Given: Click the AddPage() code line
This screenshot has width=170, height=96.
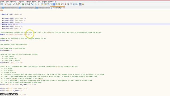Looking at the screenshot, I should pyautogui.click(x=6, y=50).
